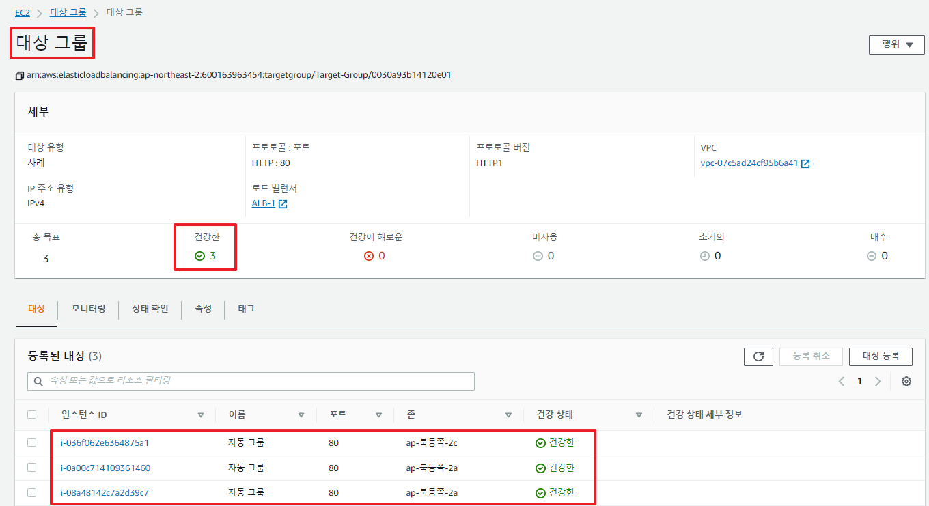Click the search magnifier icon

[38, 381]
